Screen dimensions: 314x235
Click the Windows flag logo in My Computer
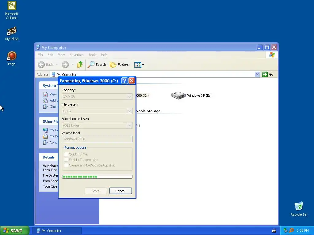tap(272, 54)
